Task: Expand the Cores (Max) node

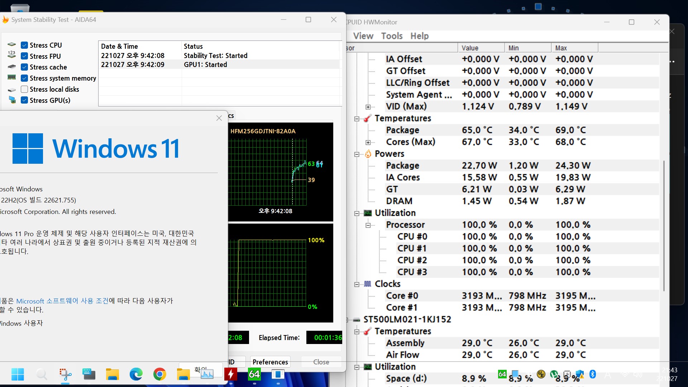Action: [x=368, y=142]
